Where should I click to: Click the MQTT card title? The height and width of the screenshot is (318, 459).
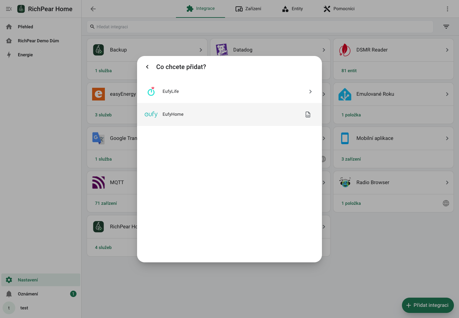[x=117, y=183]
